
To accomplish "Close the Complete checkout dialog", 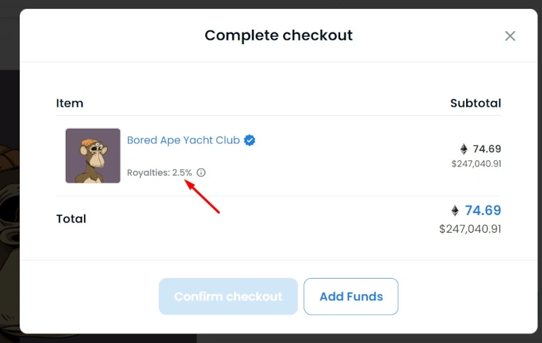I will [x=510, y=36].
